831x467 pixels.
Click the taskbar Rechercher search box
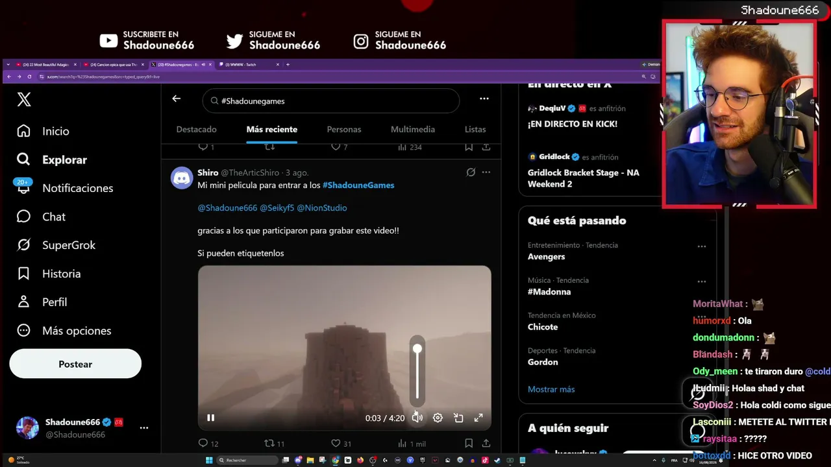[x=248, y=460]
